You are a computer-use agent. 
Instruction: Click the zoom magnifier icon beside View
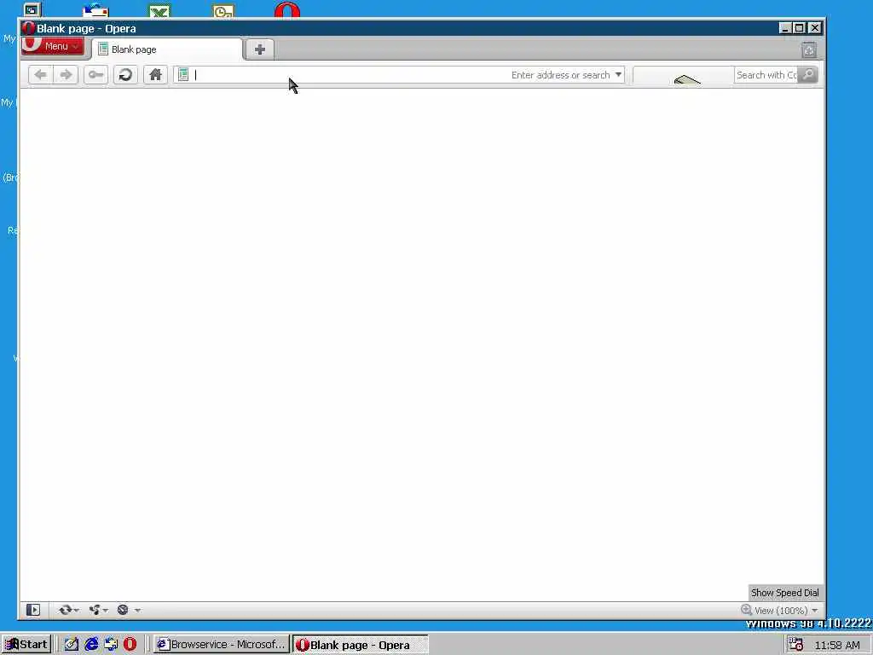coord(747,610)
